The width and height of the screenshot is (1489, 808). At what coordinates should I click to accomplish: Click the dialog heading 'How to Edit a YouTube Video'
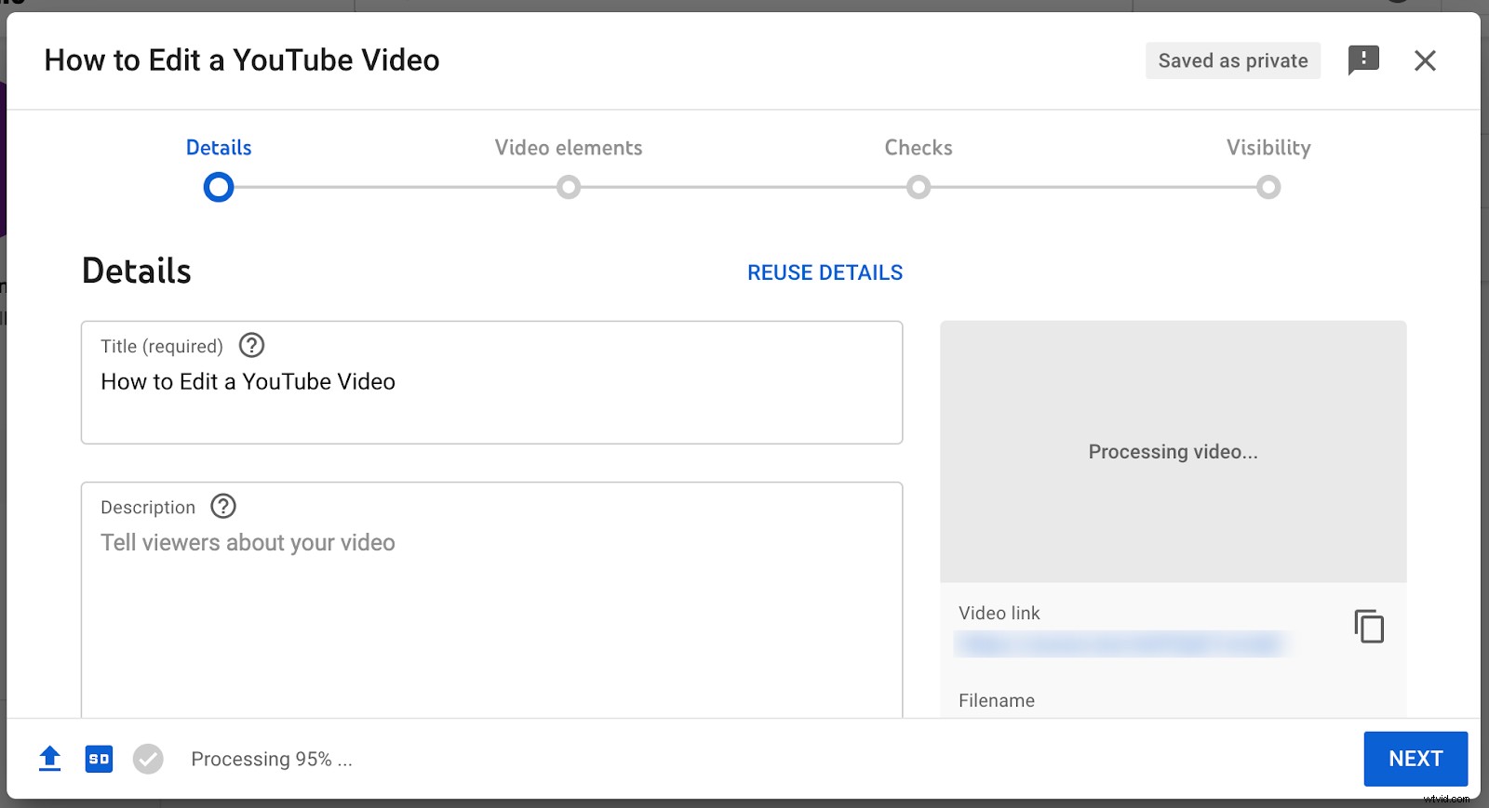[x=242, y=60]
